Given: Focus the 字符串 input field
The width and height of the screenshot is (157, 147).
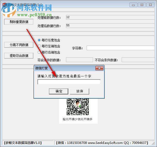Looking at the screenshot, I should pyautogui.click(x=121, y=48).
